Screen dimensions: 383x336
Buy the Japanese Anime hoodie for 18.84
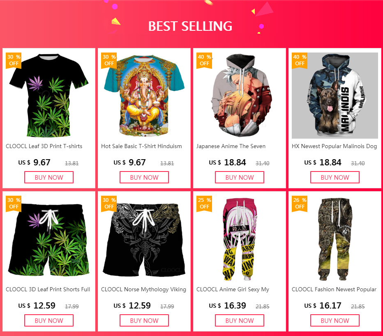[240, 177]
